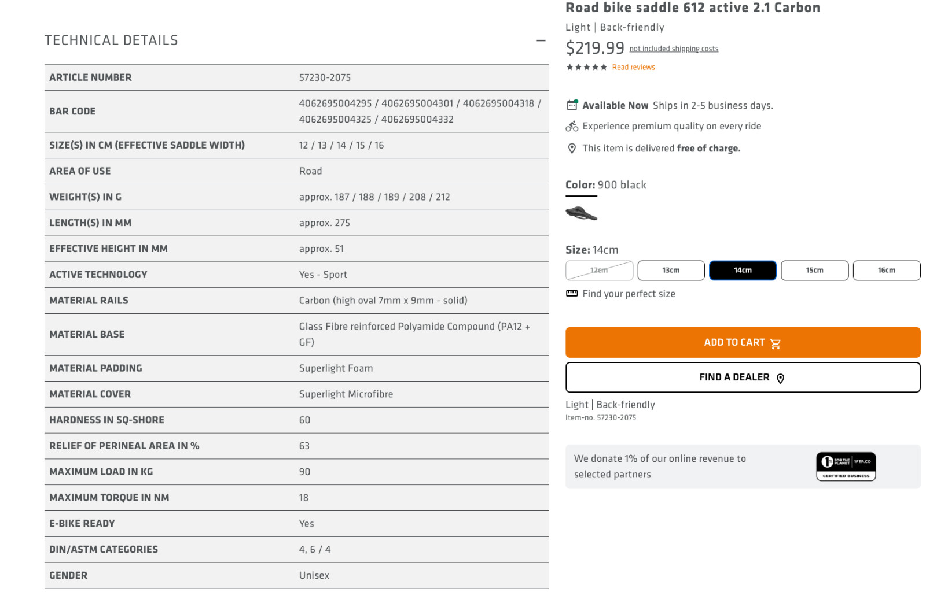This screenshot has height=596, width=926.
Task: Click the $219.99 price
Action: (595, 47)
